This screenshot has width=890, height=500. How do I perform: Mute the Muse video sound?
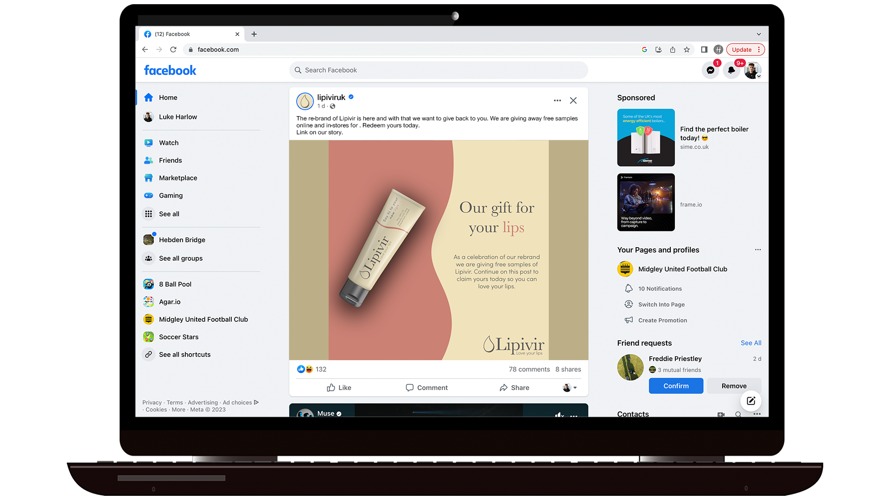[x=559, y=414]
